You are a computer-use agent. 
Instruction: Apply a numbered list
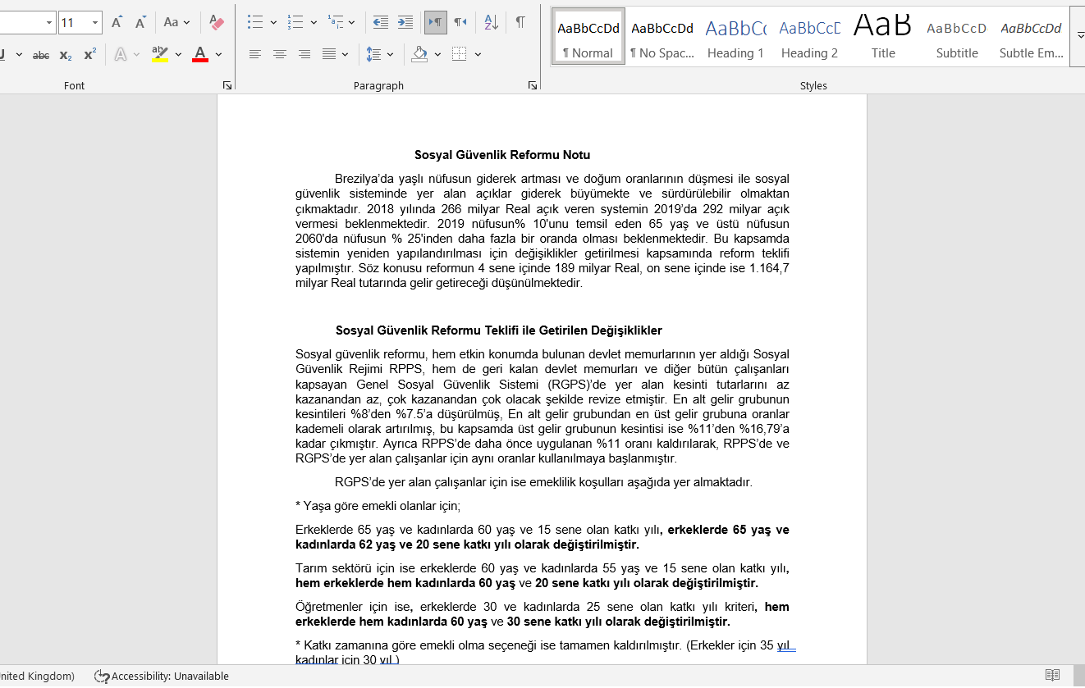point(295,23)
